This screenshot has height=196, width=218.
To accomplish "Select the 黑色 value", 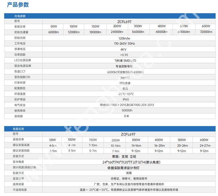I will [125, 89].
